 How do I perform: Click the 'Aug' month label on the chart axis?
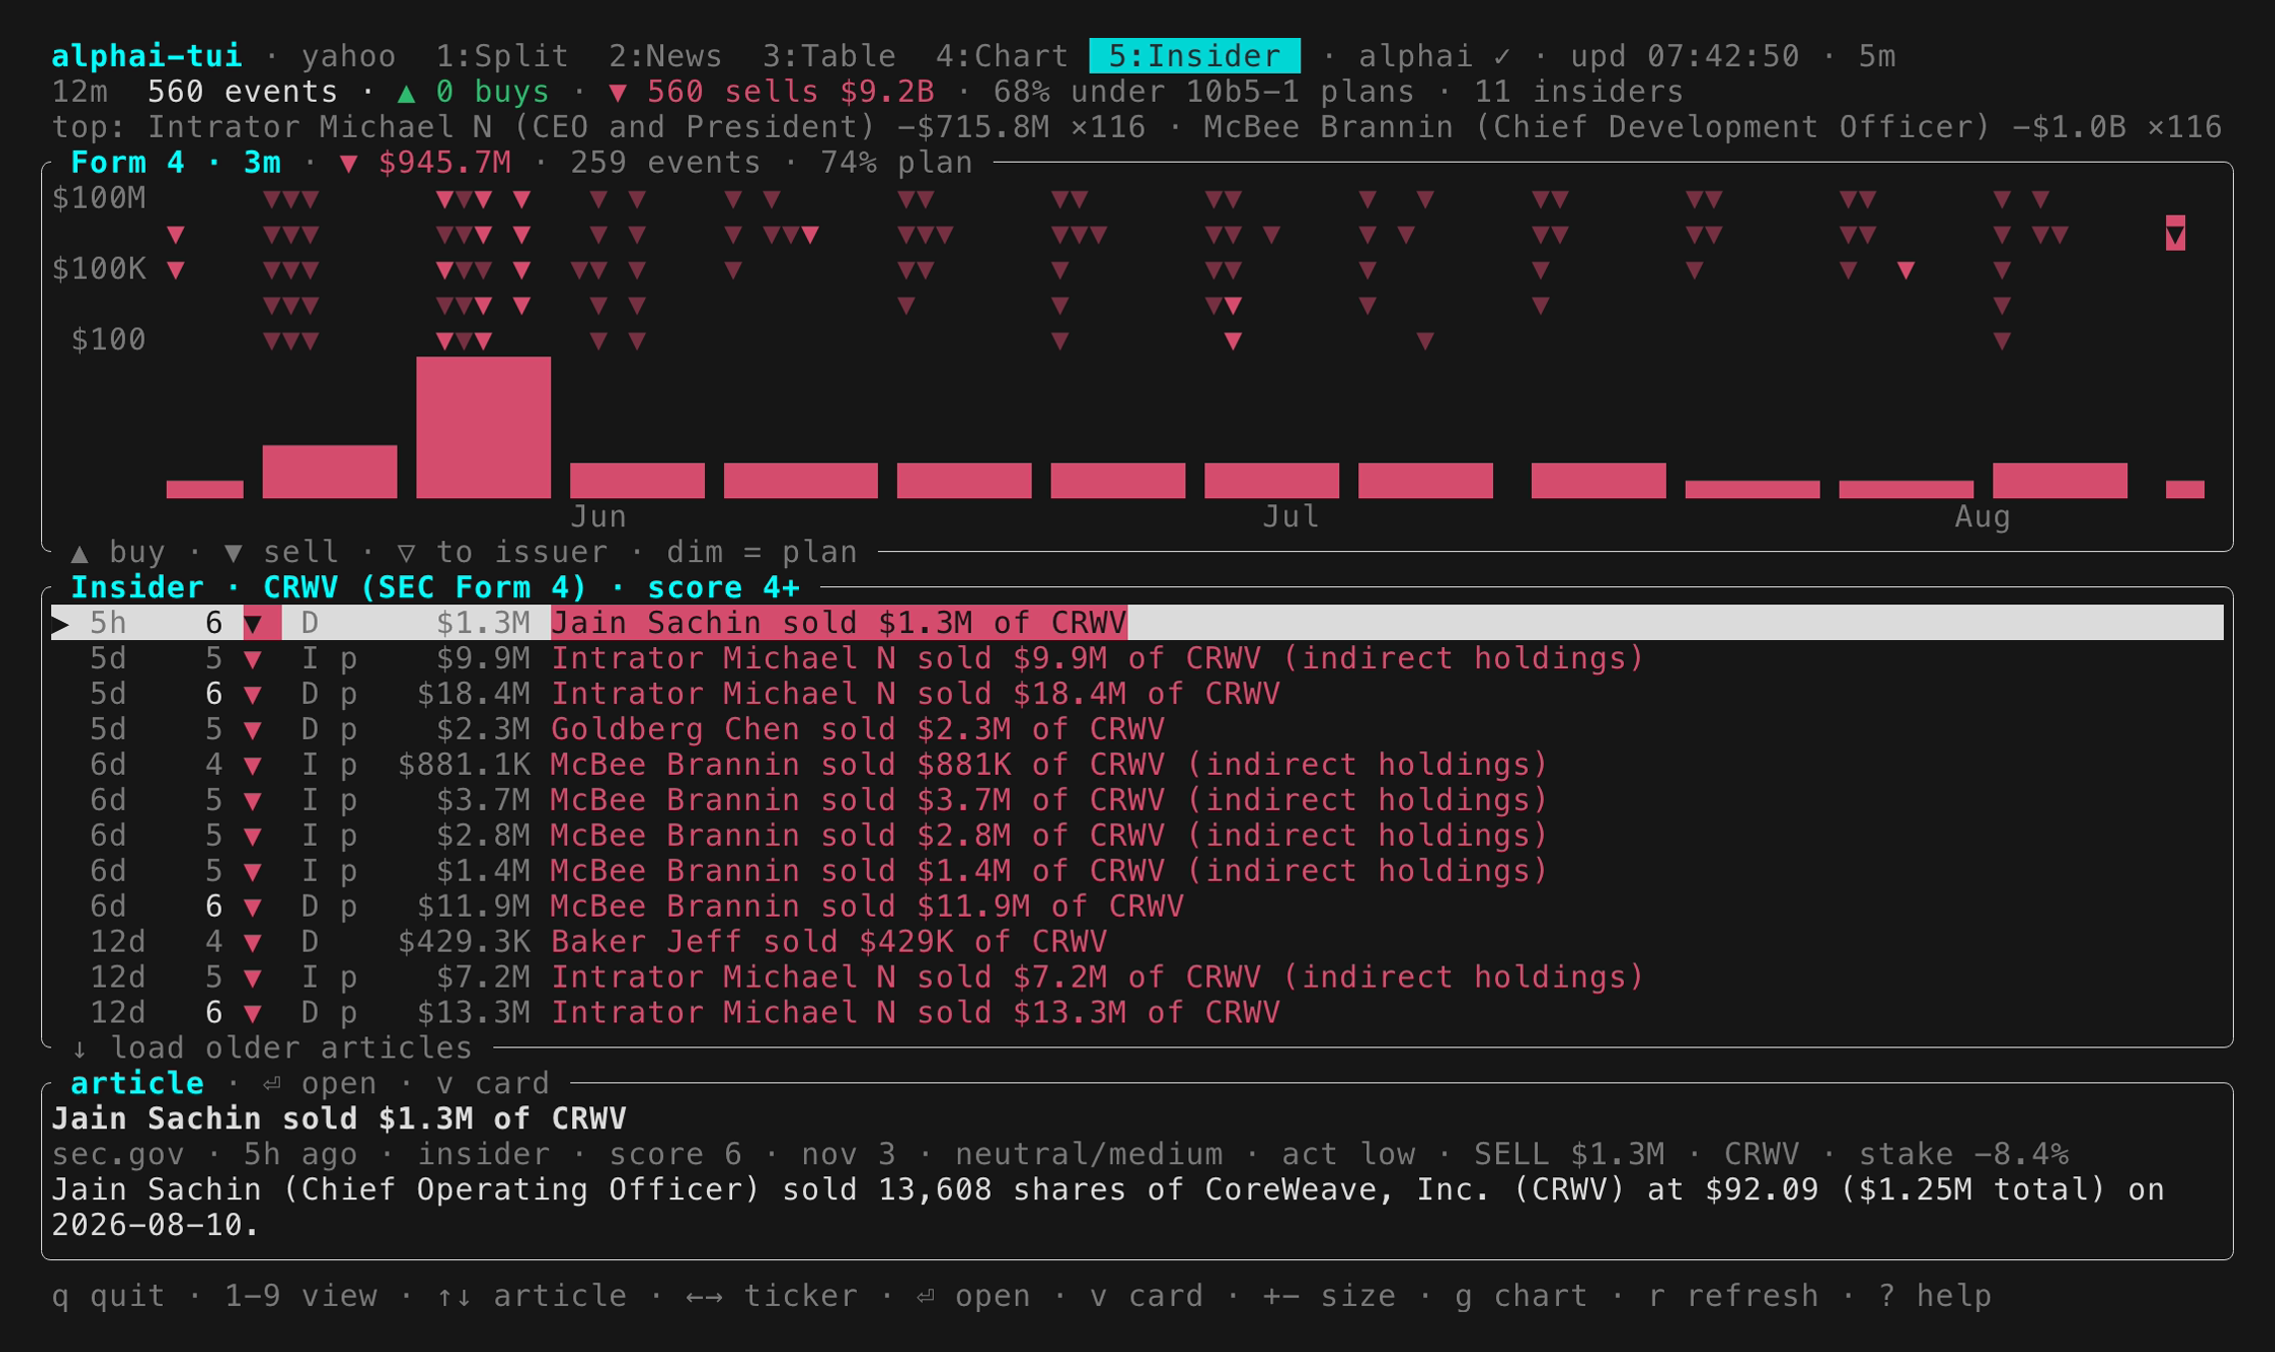tap(1982, 517)
